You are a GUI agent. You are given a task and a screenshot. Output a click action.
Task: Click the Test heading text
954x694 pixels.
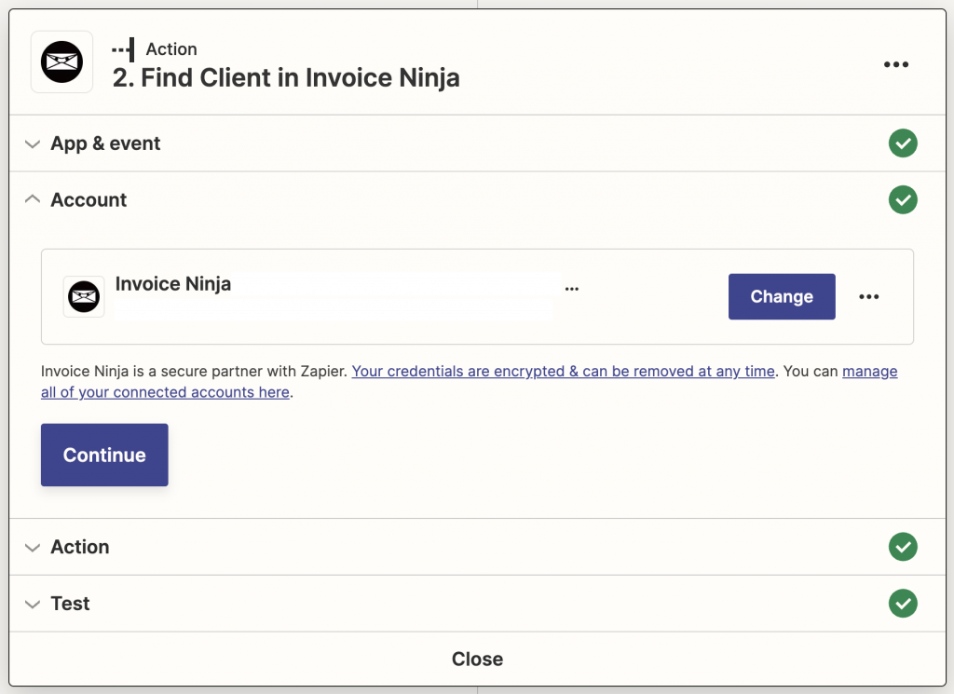tap(70, 604)
